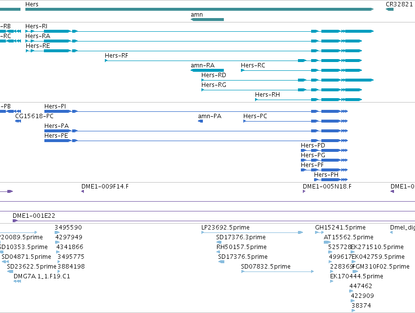Click the EST label 422909
Screen dimensions: 415x313
click(362, 296)
